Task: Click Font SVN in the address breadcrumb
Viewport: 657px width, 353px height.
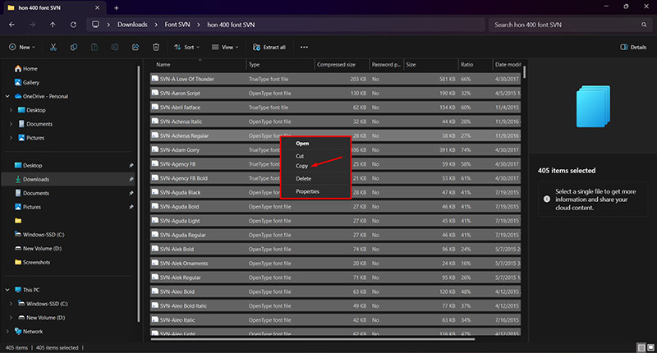Action: tap(177, 25)
